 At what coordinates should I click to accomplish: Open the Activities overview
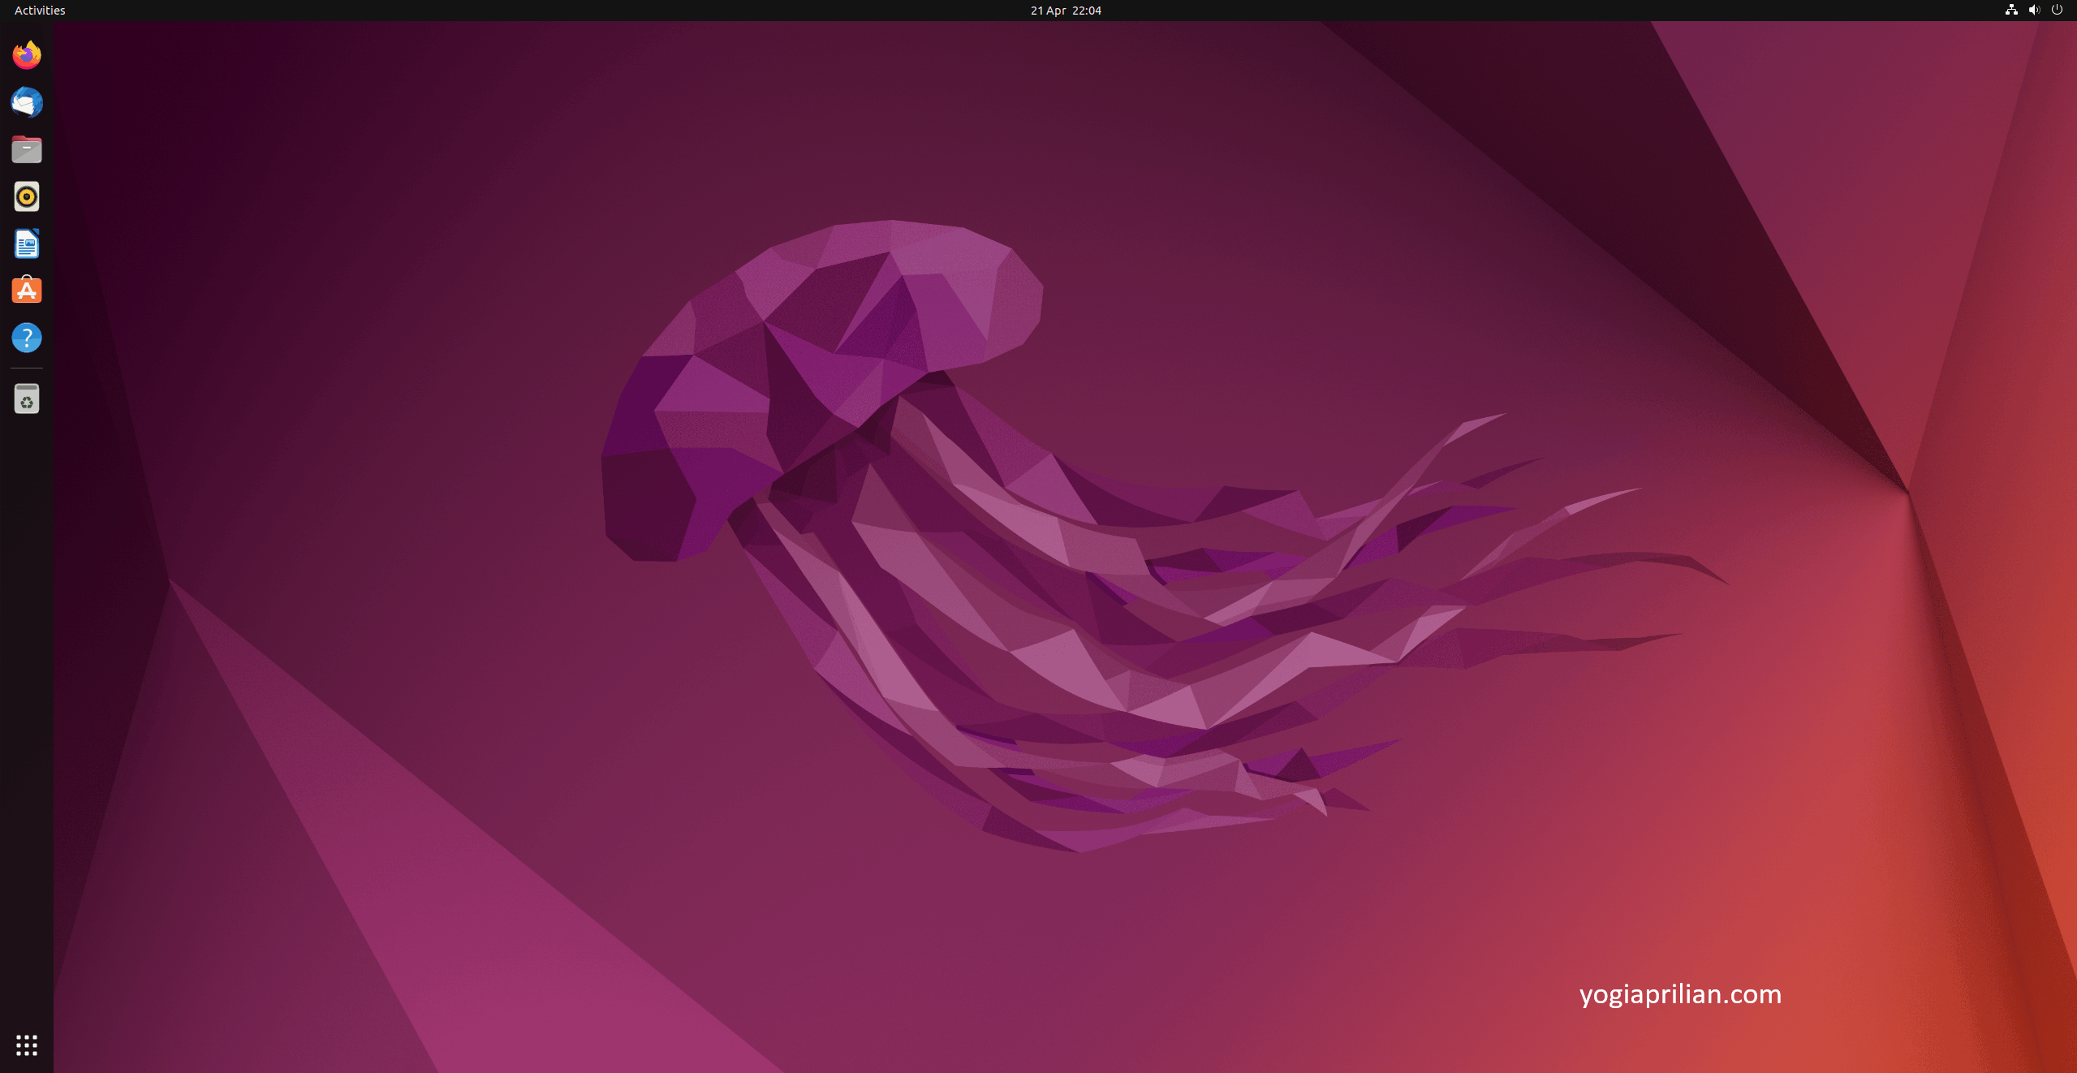39,10
